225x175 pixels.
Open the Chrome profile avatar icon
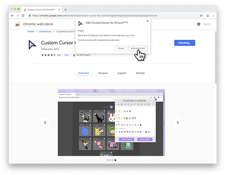click(x=207, y=16)
